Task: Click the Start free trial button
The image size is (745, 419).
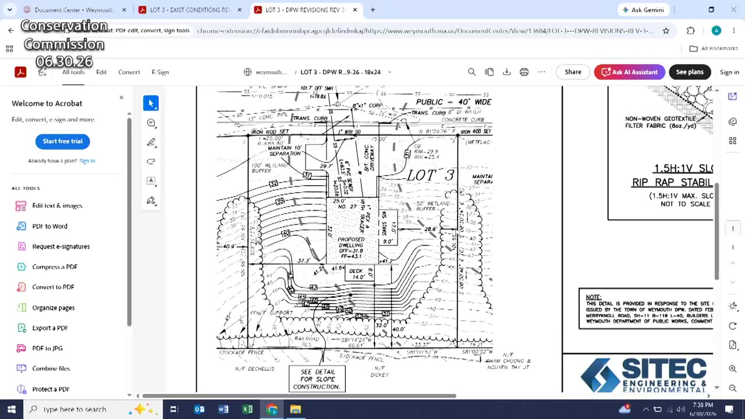Action: point(62,141)
